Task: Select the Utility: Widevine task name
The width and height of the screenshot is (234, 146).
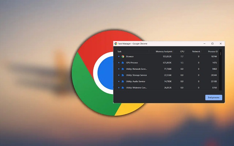Action: (136, 88)
